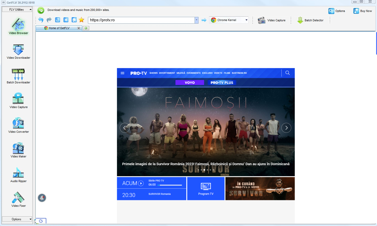Open Options in top right
This screenshot has height=226, width=377.
point(336,11)
